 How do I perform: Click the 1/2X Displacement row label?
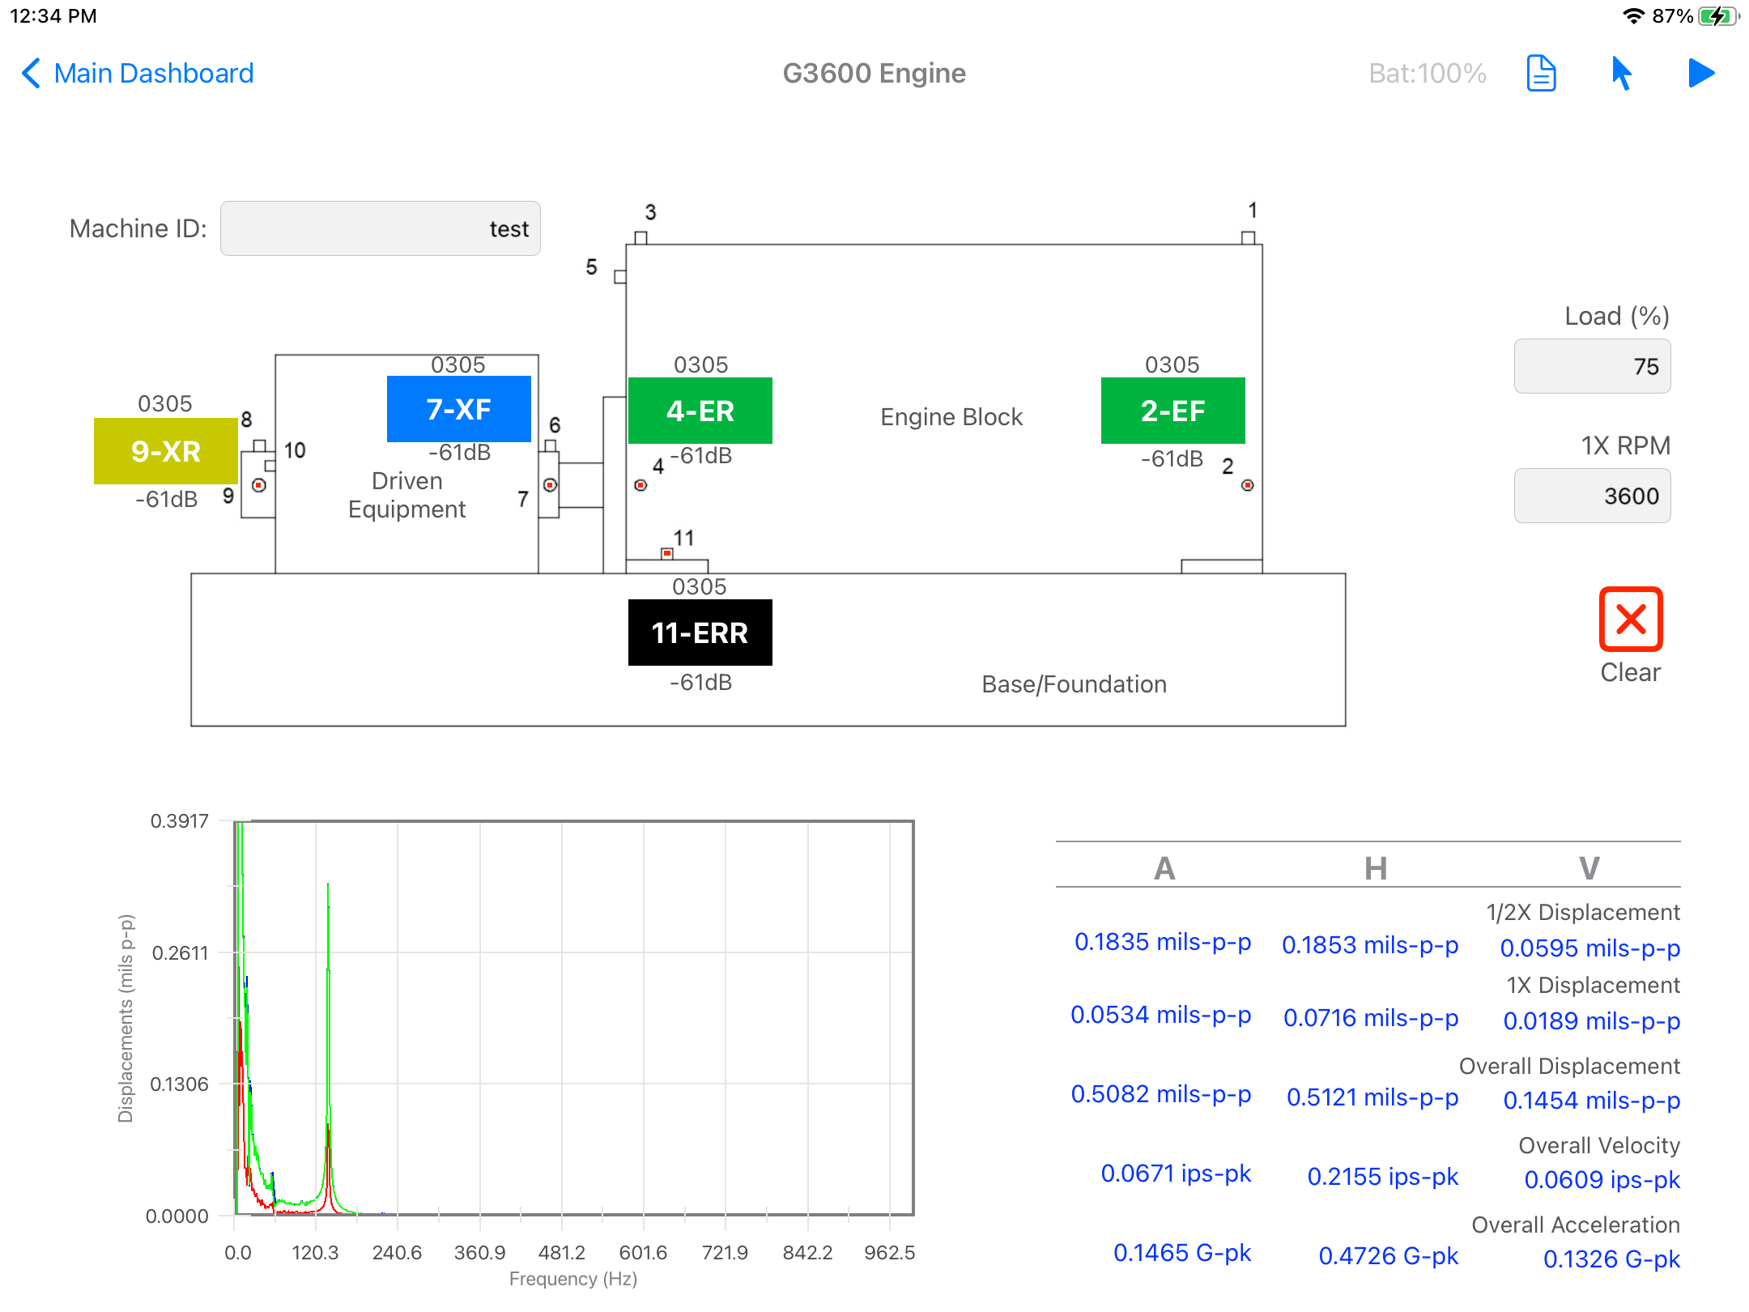[x=1583, y=912]
